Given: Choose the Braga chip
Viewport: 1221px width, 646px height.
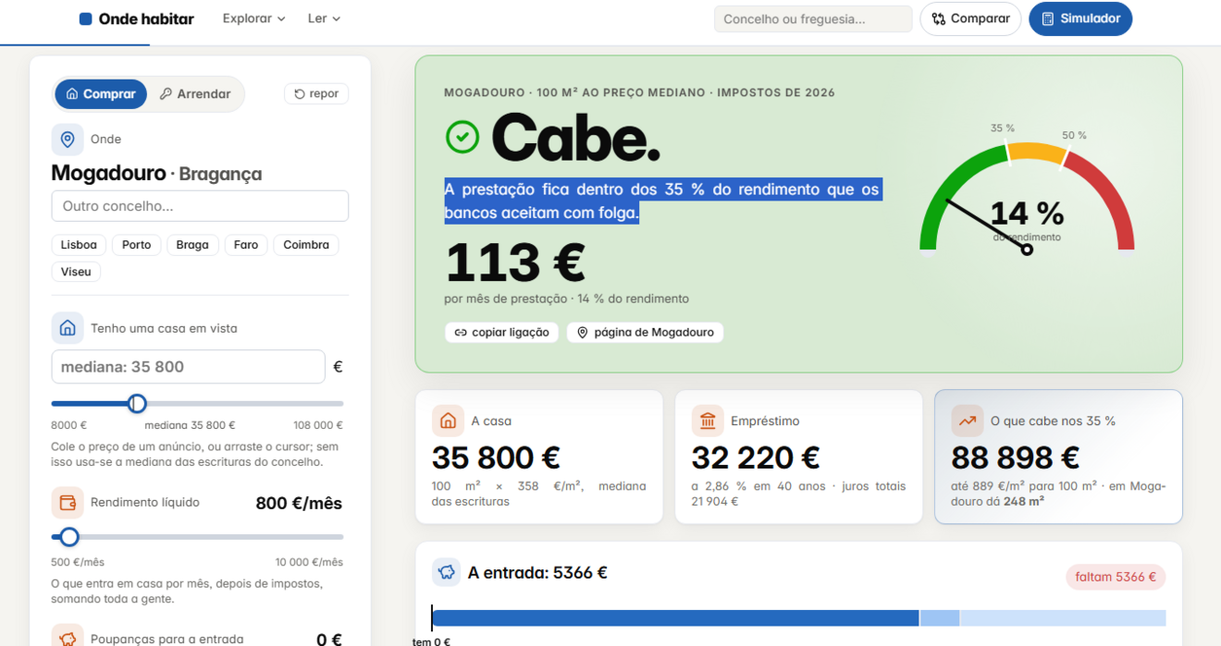Looking at the screenshot, I should pyautogui.click(x=192, y=245).
